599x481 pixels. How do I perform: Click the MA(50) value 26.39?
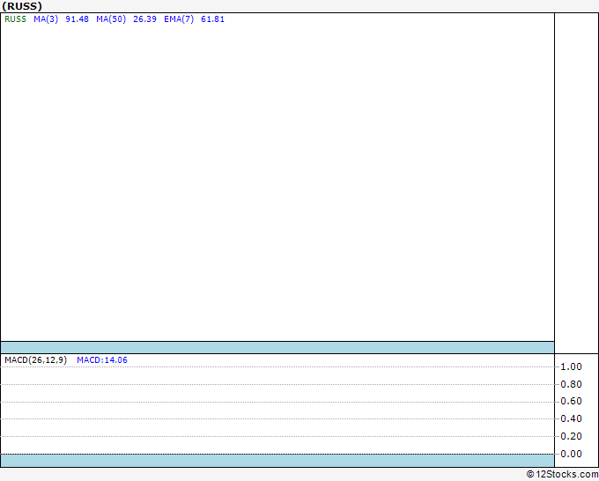[144, 19]
